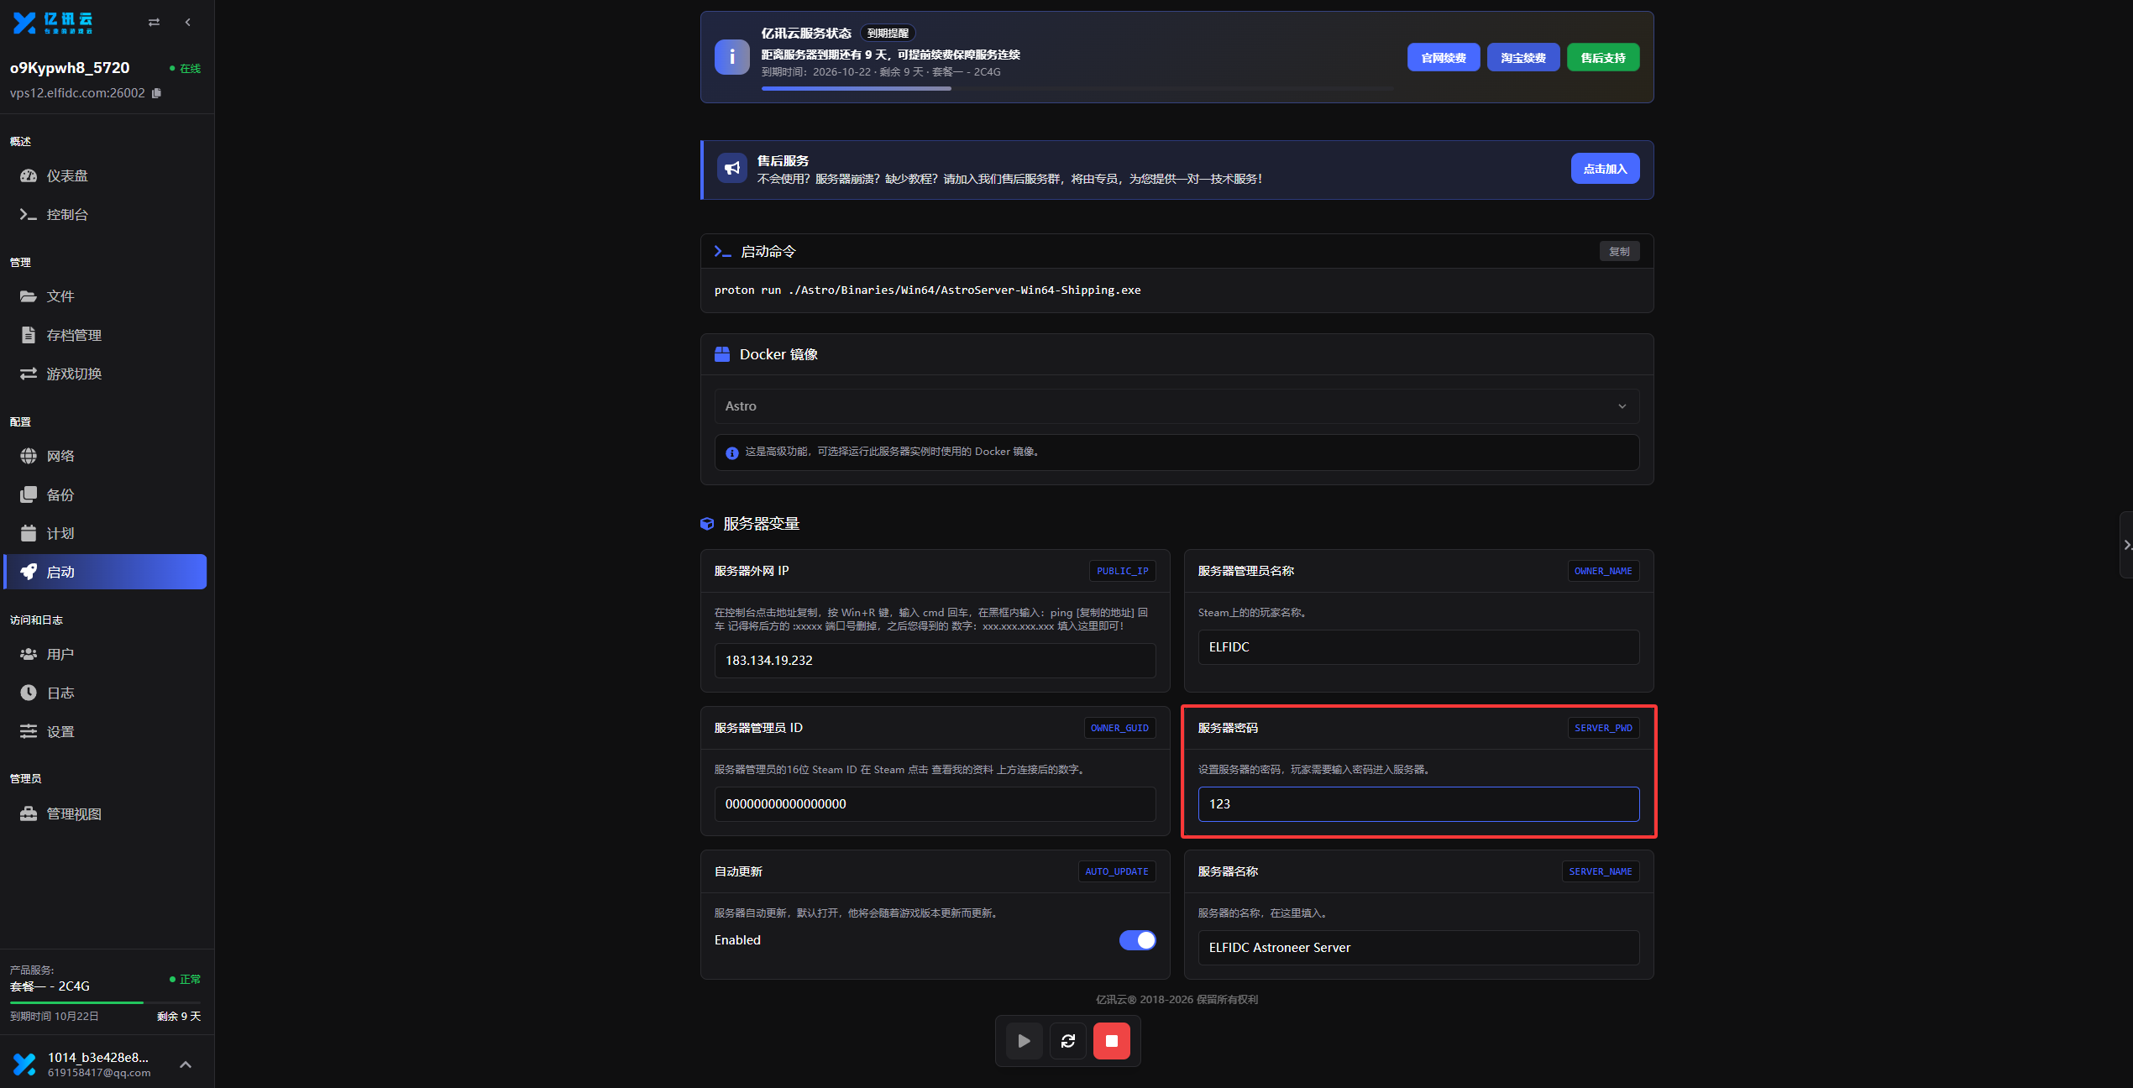Click the SERVER_PWD variable tag
Screen dimensions: 2133x1088
click(1603, 728)
